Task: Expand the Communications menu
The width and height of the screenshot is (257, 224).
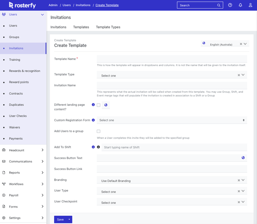Action: [43, 161]
